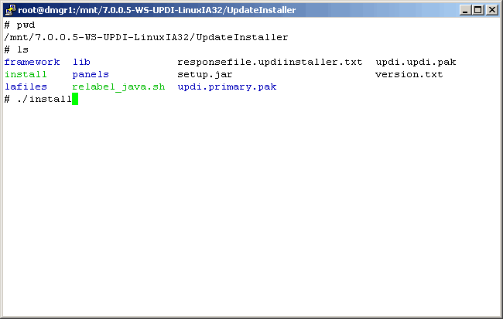Click the panels directory entry
Image resolution: width=503 pixels, height=319 pixels.
click(91, 74)
